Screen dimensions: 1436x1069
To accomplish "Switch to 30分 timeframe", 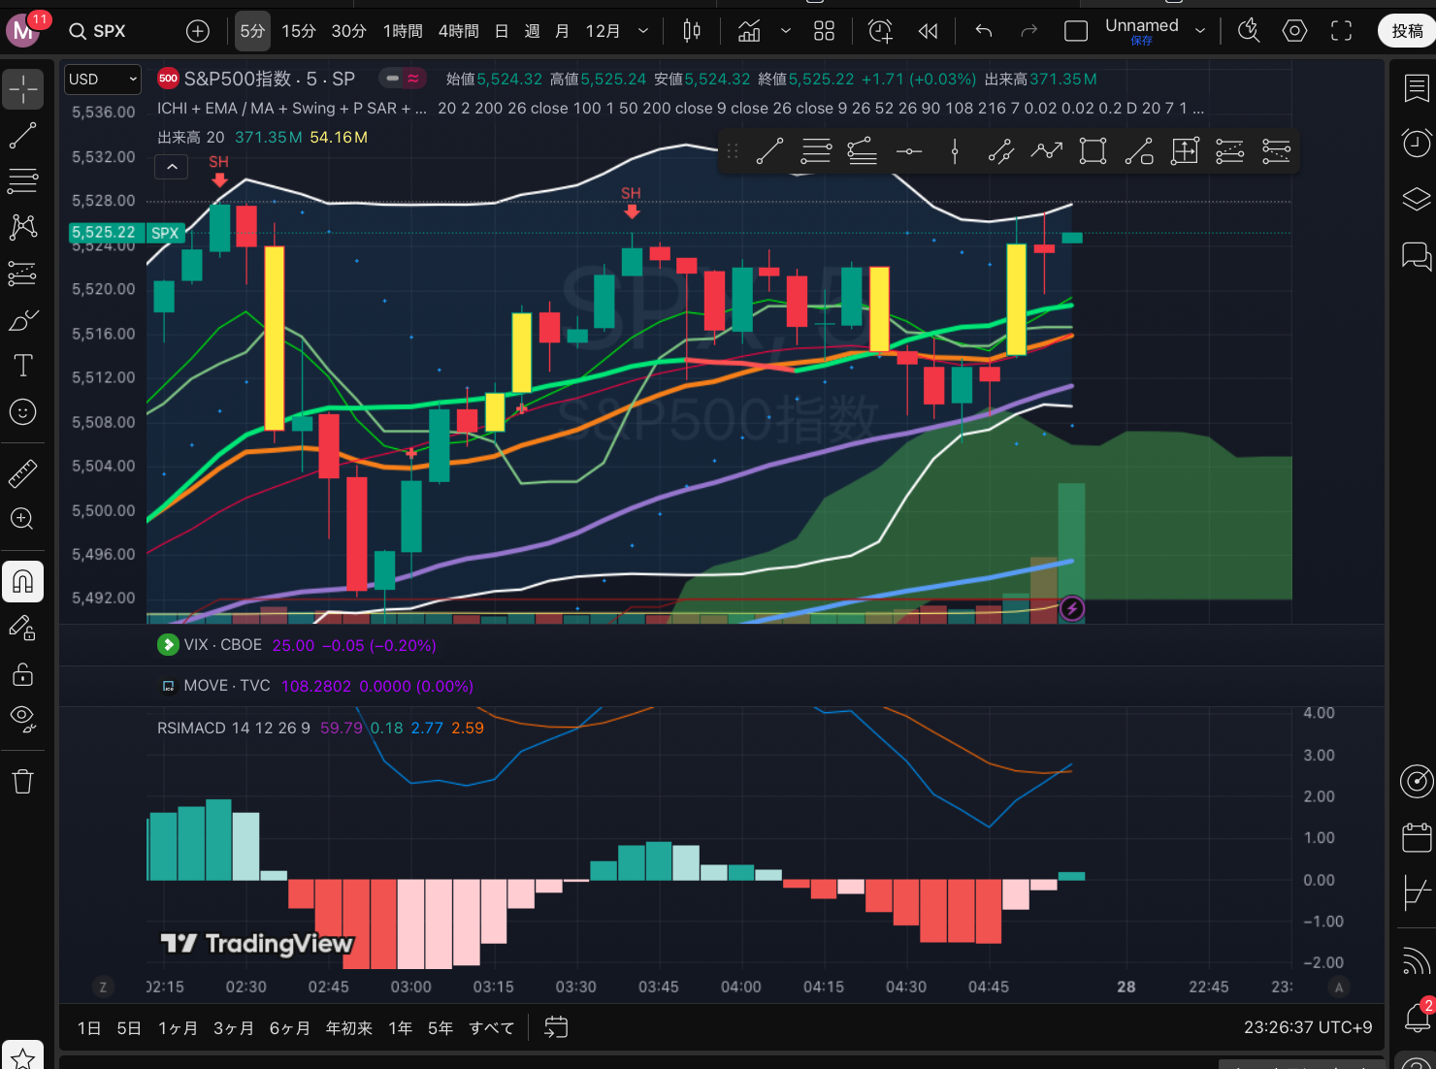I will pos(349,31).
